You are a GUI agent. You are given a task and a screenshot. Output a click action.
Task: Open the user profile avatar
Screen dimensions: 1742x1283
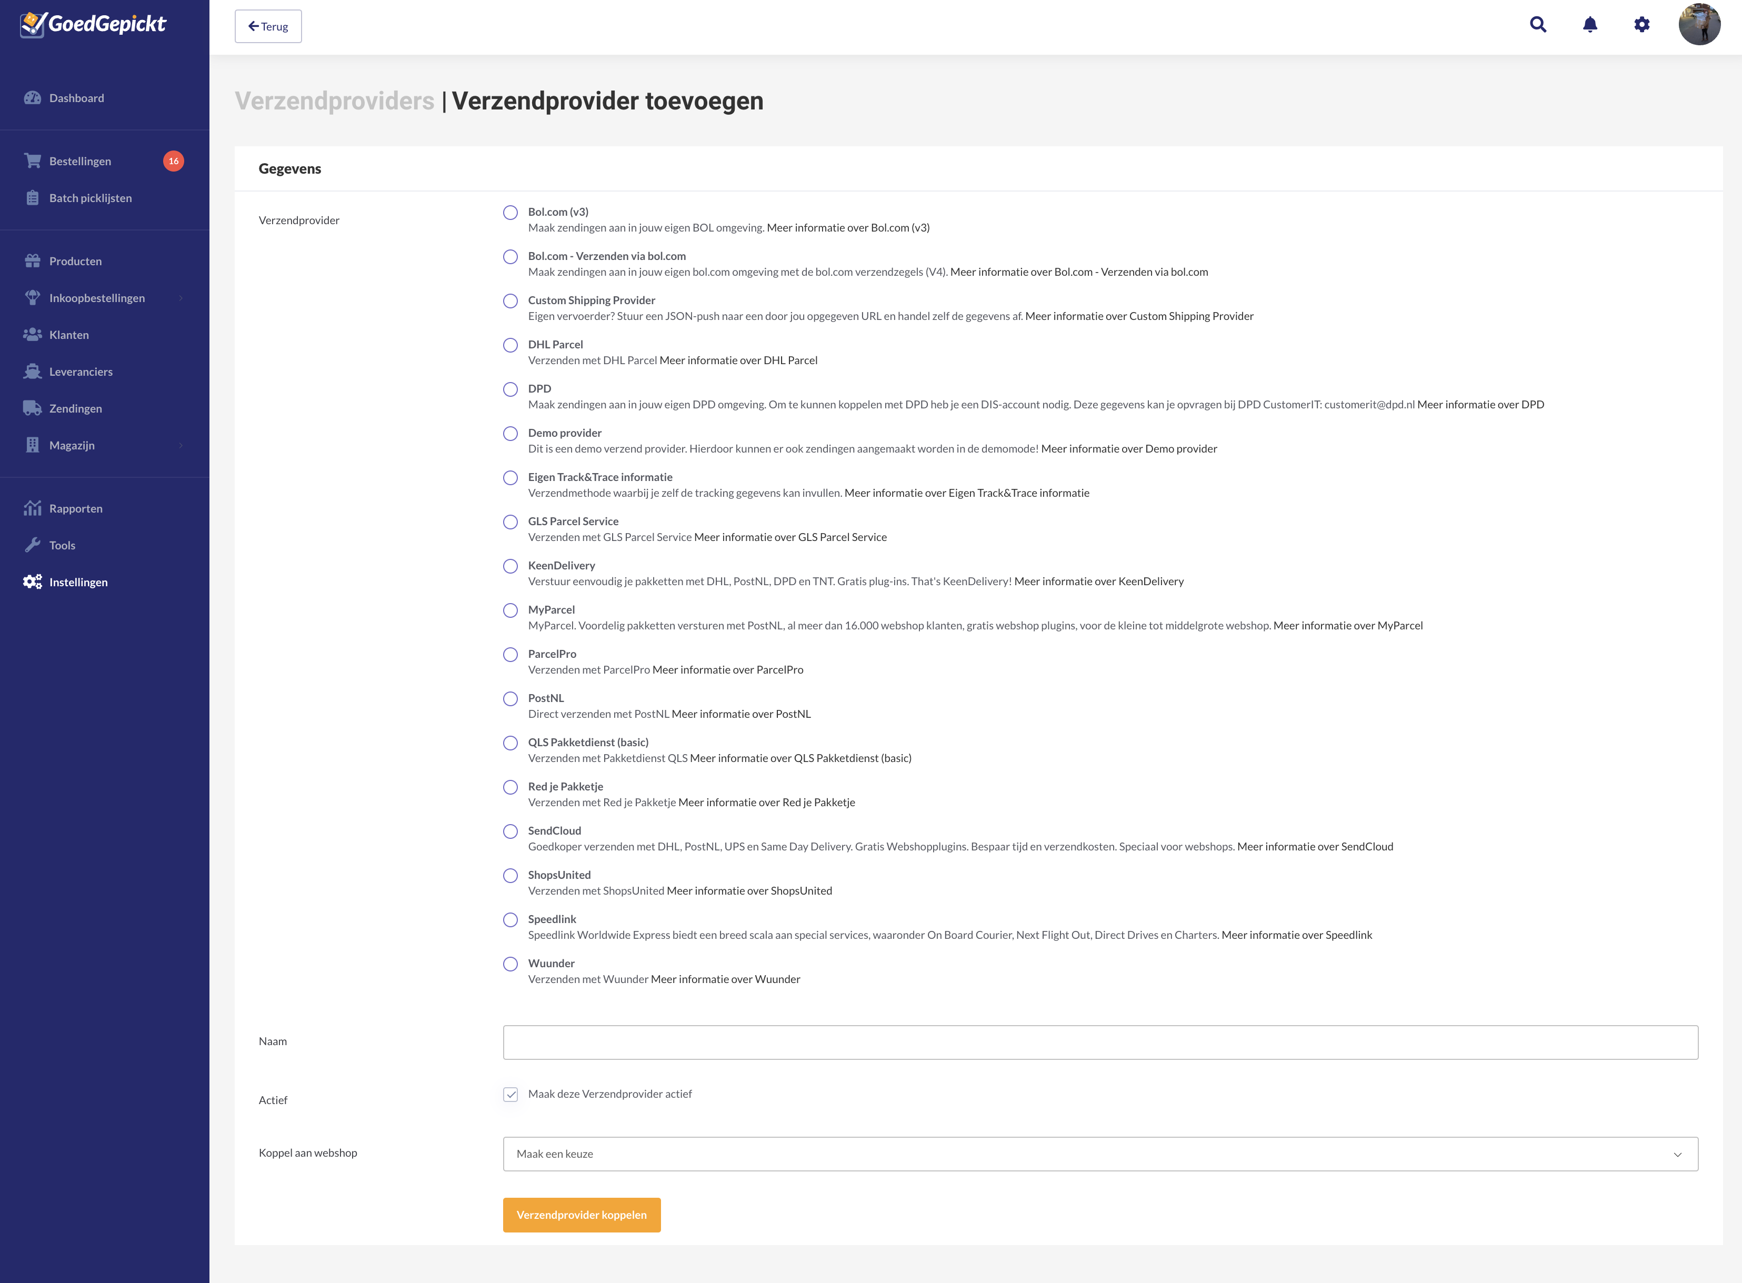click(1699, 24)
